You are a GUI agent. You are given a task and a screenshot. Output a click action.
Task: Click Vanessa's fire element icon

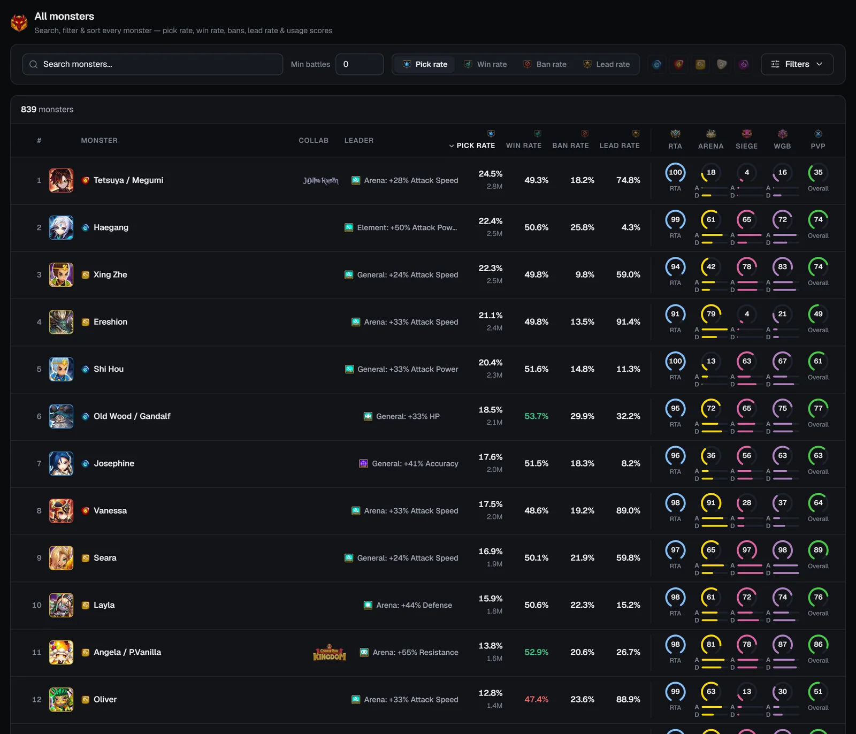(x=85, y=510)
